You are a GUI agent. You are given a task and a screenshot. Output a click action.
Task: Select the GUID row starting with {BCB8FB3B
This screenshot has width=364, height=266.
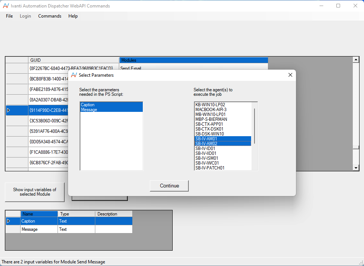tap(48, 79)
